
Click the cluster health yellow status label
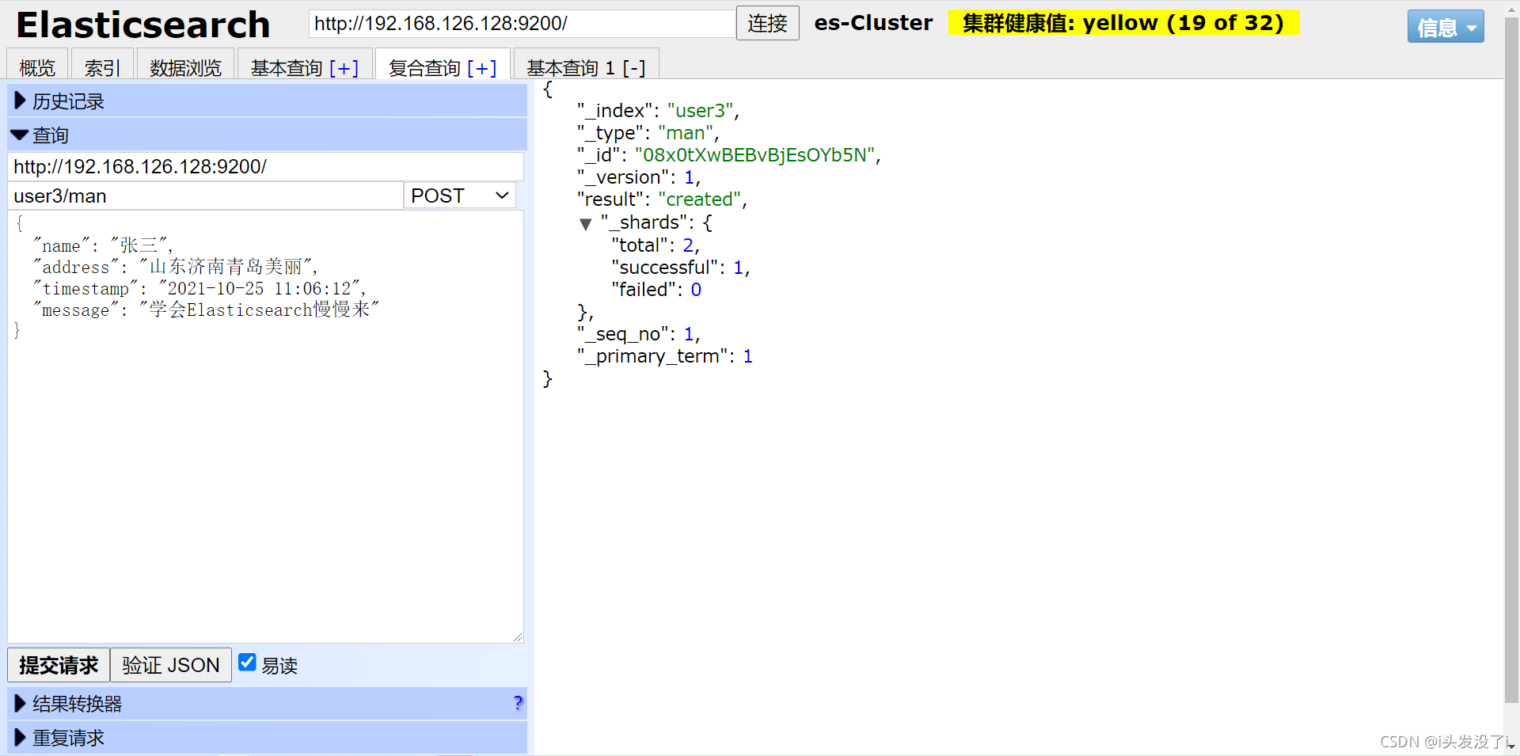click(x=1123, y=23)
